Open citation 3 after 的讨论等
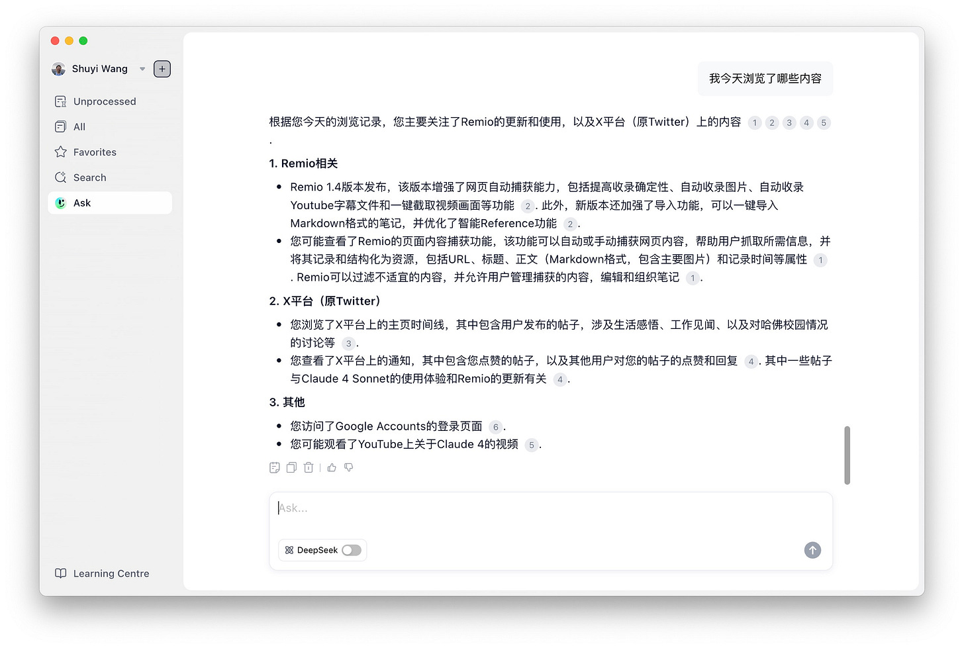964x648 pixels. pyautogui.click(x=348, y=344)
